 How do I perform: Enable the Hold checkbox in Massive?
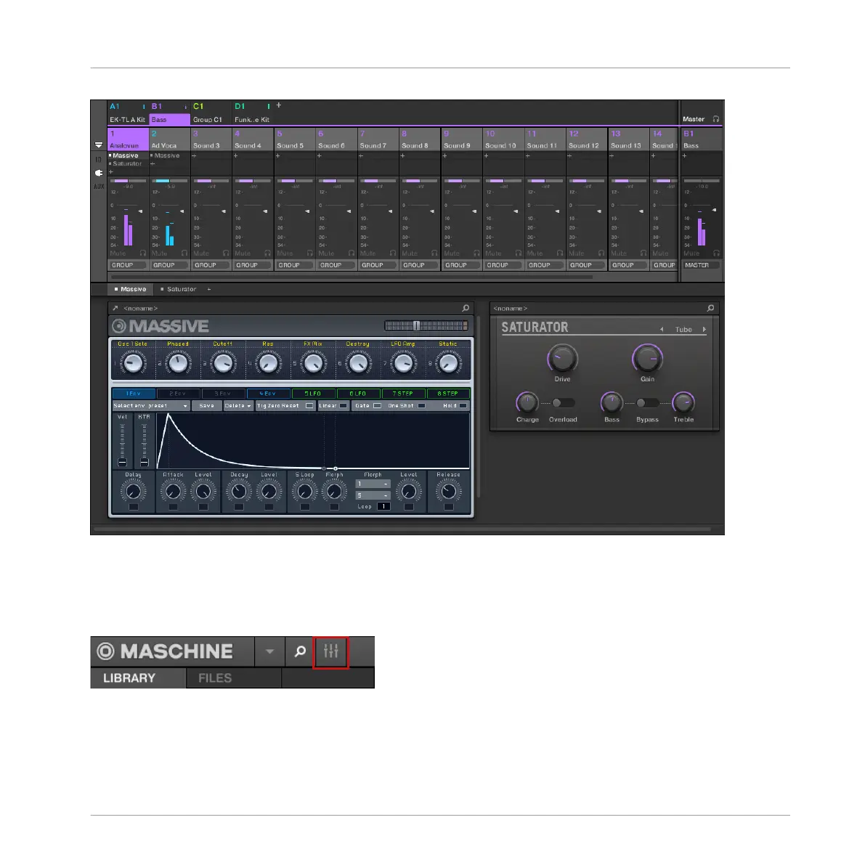[x=463, y=405]
